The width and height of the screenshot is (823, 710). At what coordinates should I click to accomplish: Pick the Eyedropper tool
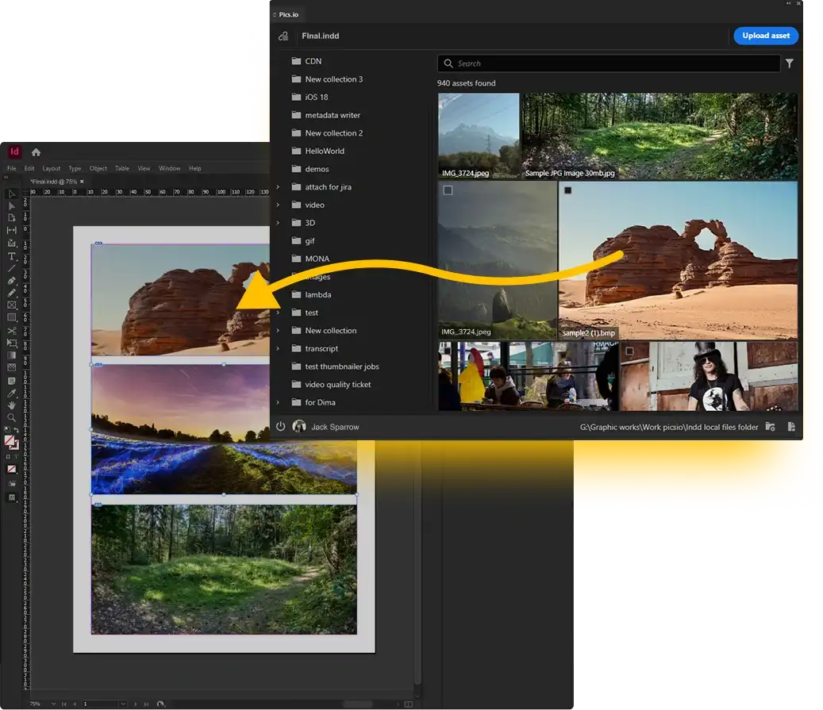[12, 393]
